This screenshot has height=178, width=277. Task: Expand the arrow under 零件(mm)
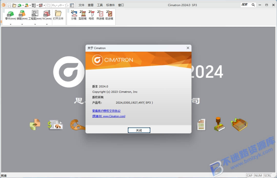[x=11, y=24]
